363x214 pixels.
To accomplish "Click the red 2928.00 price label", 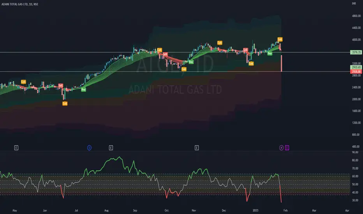I will click(x=356, y=72).
